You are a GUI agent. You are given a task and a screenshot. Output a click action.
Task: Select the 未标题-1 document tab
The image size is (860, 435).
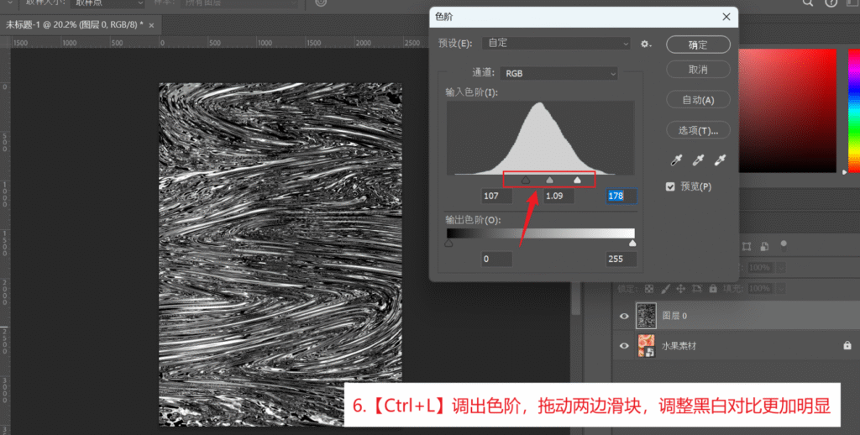point(74,25)
